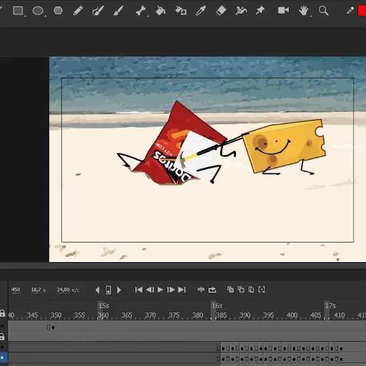This screenshot has height=366, width=366.
Task: Select the Hand tool
Action: (x=303, y=10)
